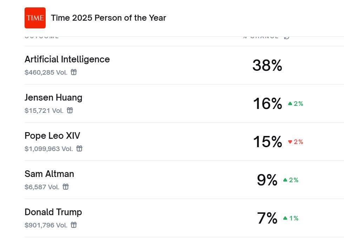Click green up arrow beside Jensen Huang's 16%

click(x=290, y=104)
